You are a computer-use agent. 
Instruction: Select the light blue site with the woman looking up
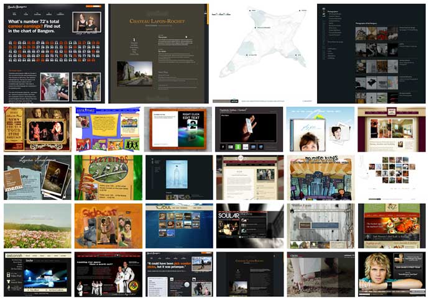pos(320,129)
